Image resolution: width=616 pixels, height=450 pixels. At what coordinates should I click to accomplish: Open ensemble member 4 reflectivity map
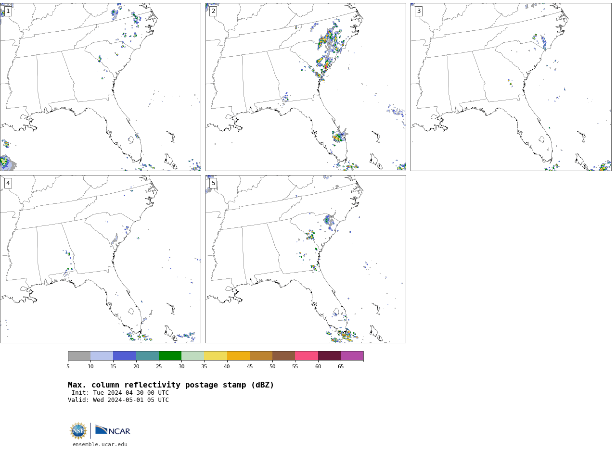100,259
